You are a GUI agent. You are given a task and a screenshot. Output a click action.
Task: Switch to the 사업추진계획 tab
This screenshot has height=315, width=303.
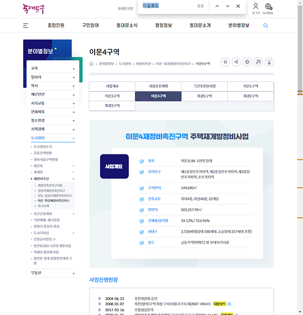[158, 86]
